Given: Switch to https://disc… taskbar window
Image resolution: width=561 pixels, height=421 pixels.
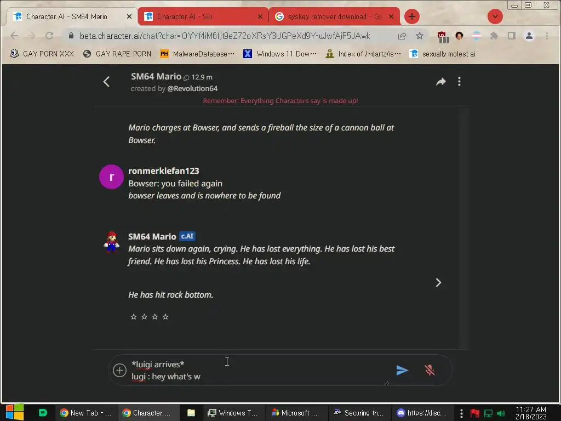Looking at the screenshot, I should click(x=422, y=413).
